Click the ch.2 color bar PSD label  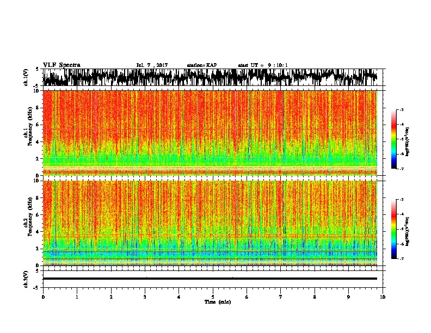tap(408, 231)
